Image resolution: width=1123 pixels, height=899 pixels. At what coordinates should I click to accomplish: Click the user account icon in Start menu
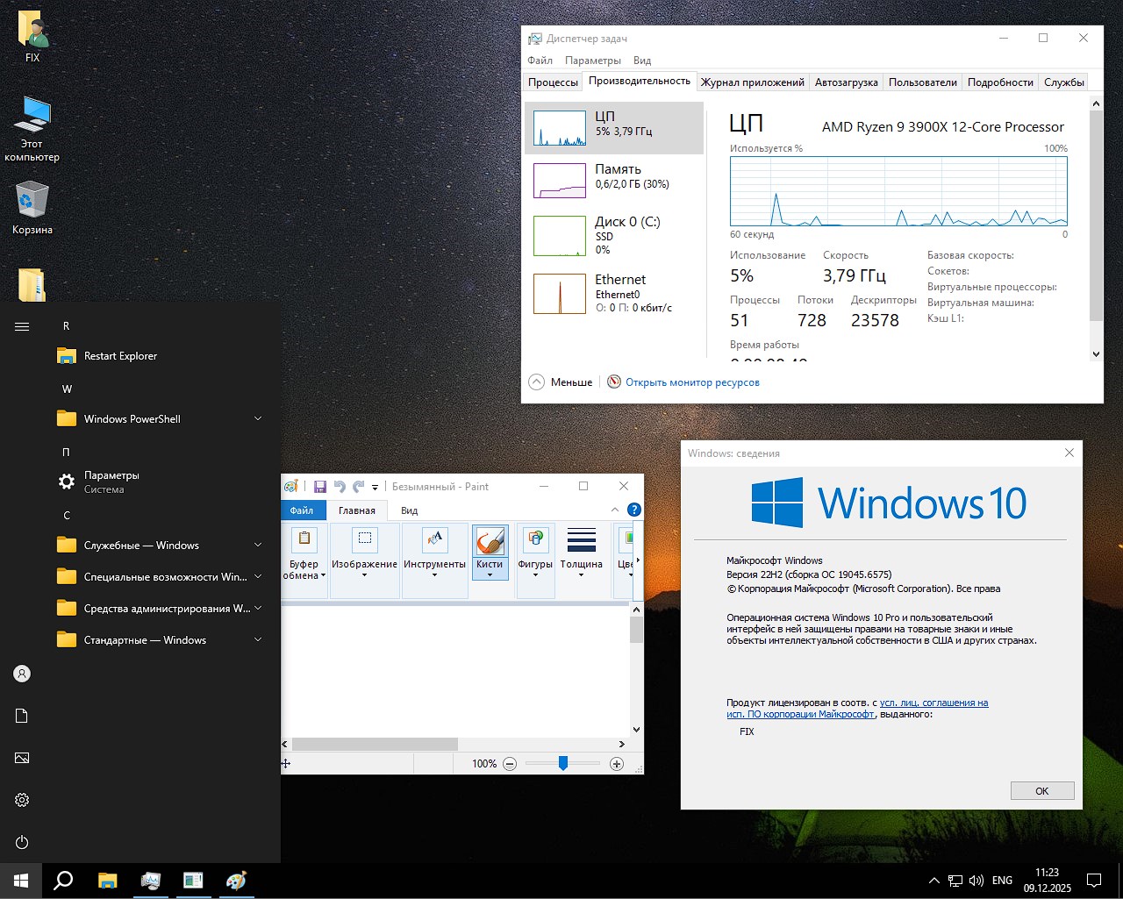coord(21,674)
